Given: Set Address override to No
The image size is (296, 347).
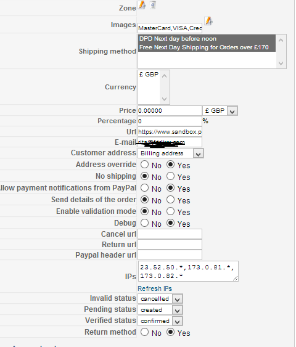Looking at the screenshot, I should (144, 165).
